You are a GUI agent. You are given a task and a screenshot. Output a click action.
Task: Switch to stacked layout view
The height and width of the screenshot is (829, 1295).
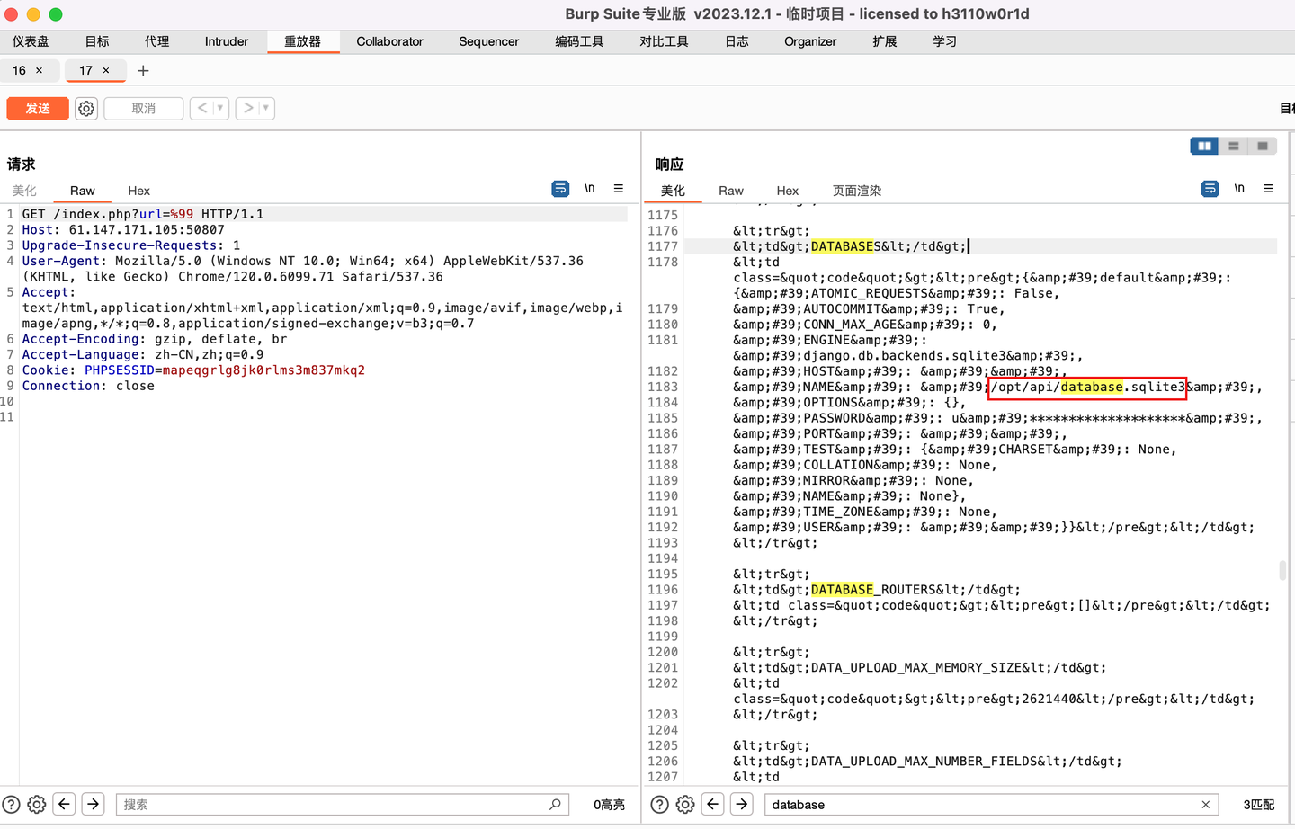pyautogui.click(x=1233, y=145)
